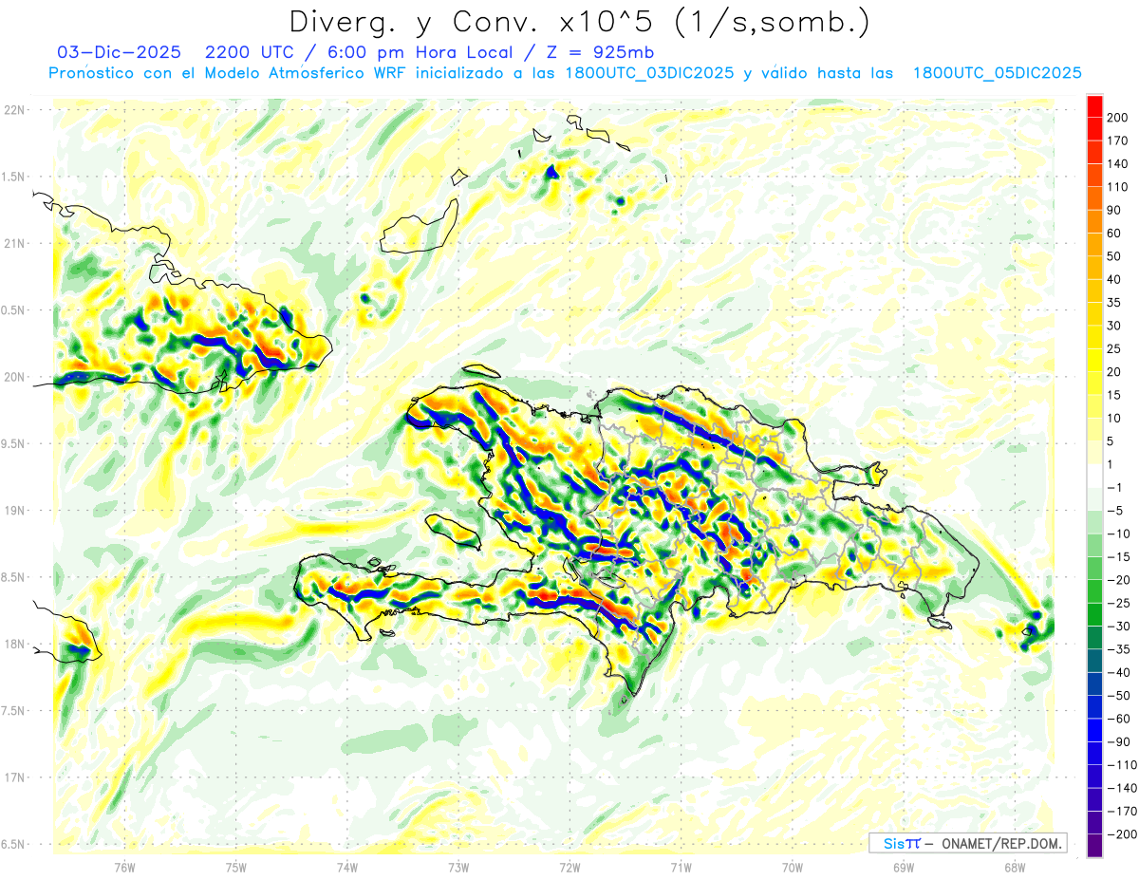Click the '-90' color scale label

click(1118, 742)
